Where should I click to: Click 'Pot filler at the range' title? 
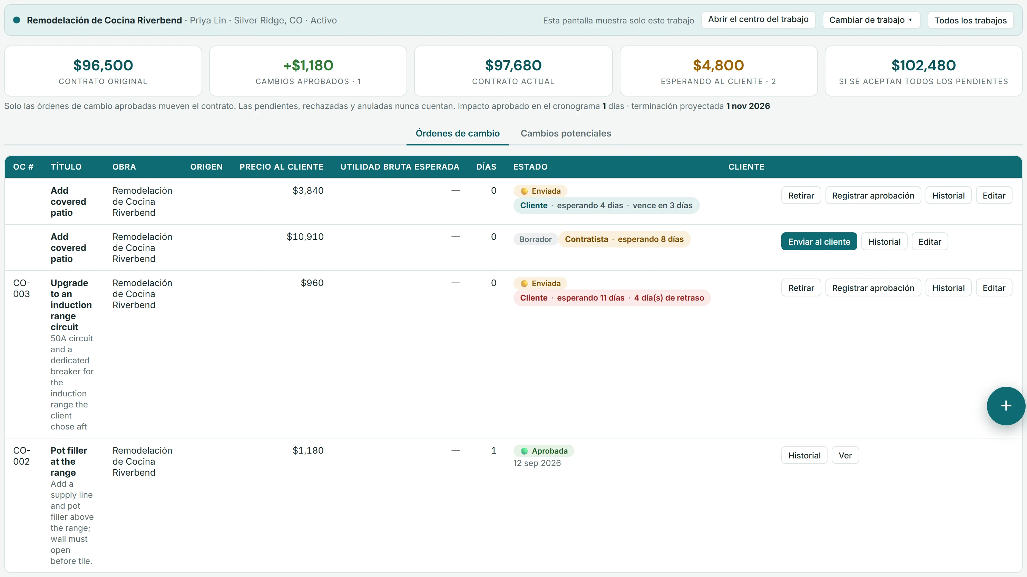coord(69,462)
